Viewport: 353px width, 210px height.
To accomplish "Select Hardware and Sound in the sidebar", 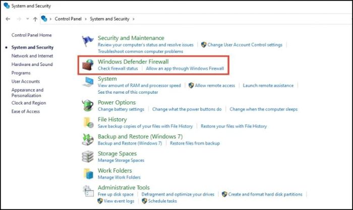I will 32,64.
